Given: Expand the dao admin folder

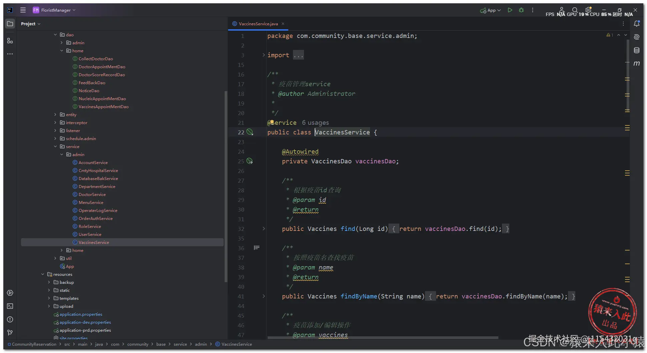Looking at the screenshot, I should tap(62, 43).
